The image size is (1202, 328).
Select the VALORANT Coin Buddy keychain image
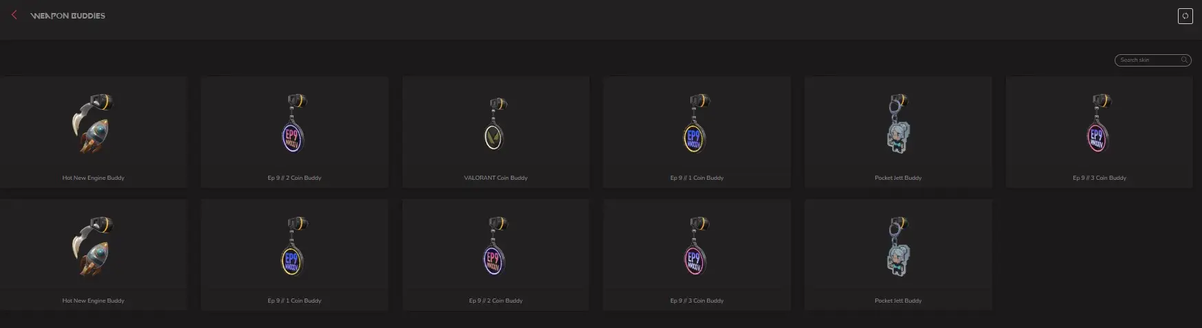(x=496, y=124)
